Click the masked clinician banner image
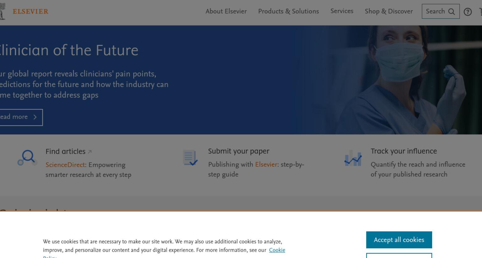Screen dimensions: 482x258 389,80
